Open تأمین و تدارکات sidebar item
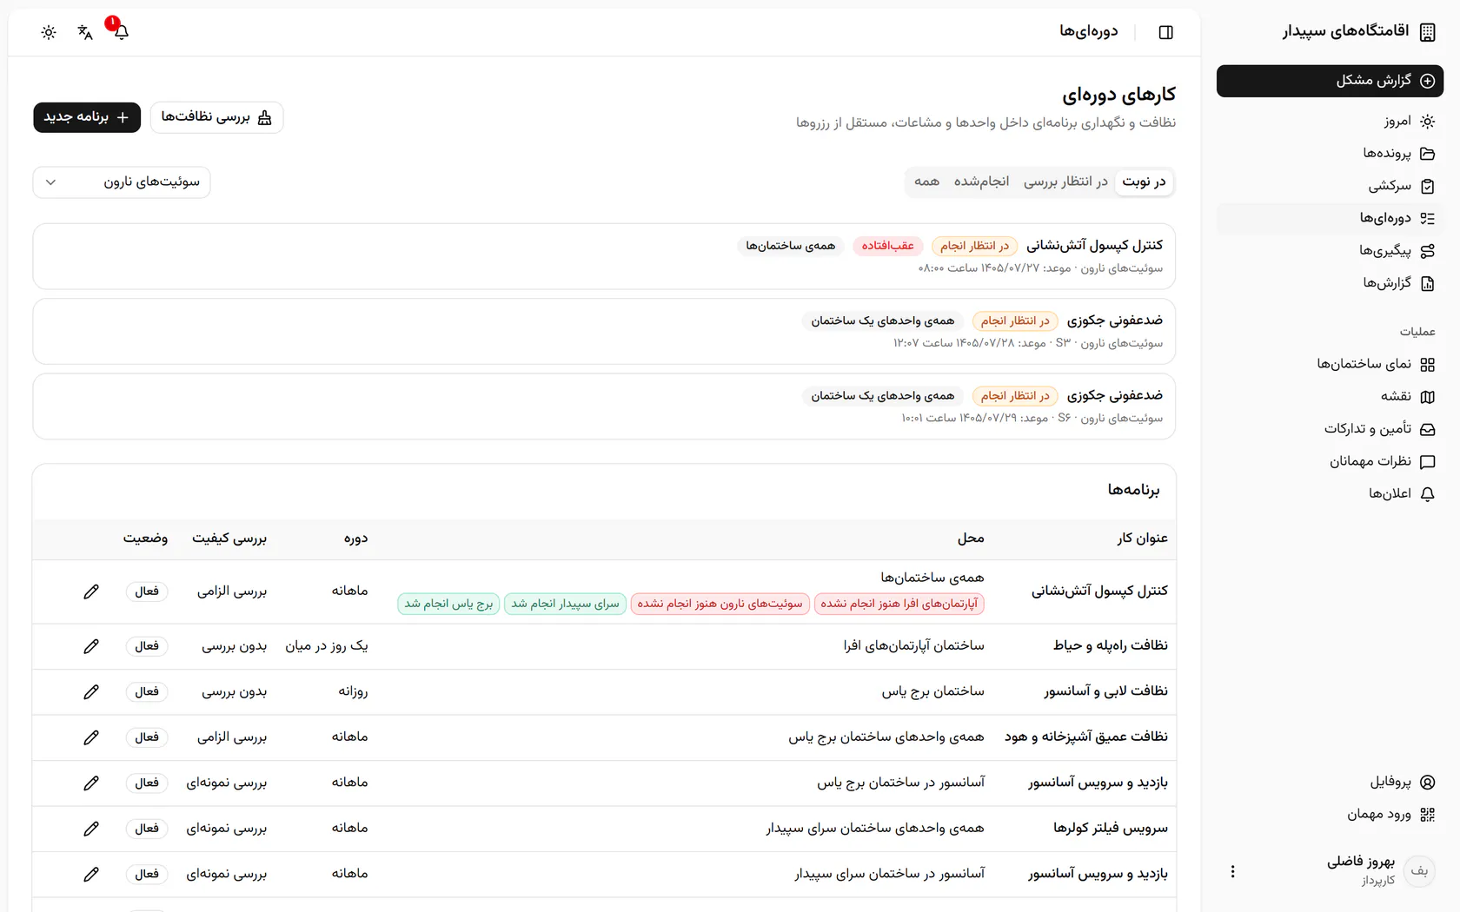1460x912 pixels. tap(1330, 429)
